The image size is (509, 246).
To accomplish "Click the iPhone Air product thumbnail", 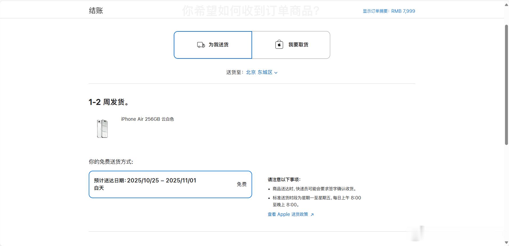I will 102,128.
